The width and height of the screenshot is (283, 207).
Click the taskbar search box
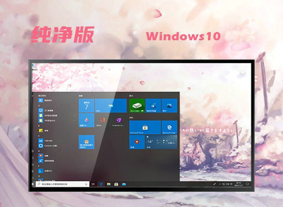[63, 184]
